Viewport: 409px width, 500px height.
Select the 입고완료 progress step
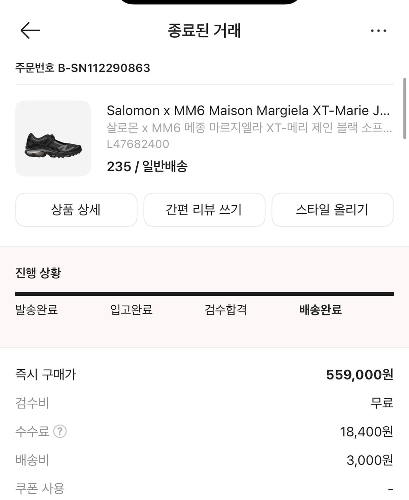[x=131, y=310]
